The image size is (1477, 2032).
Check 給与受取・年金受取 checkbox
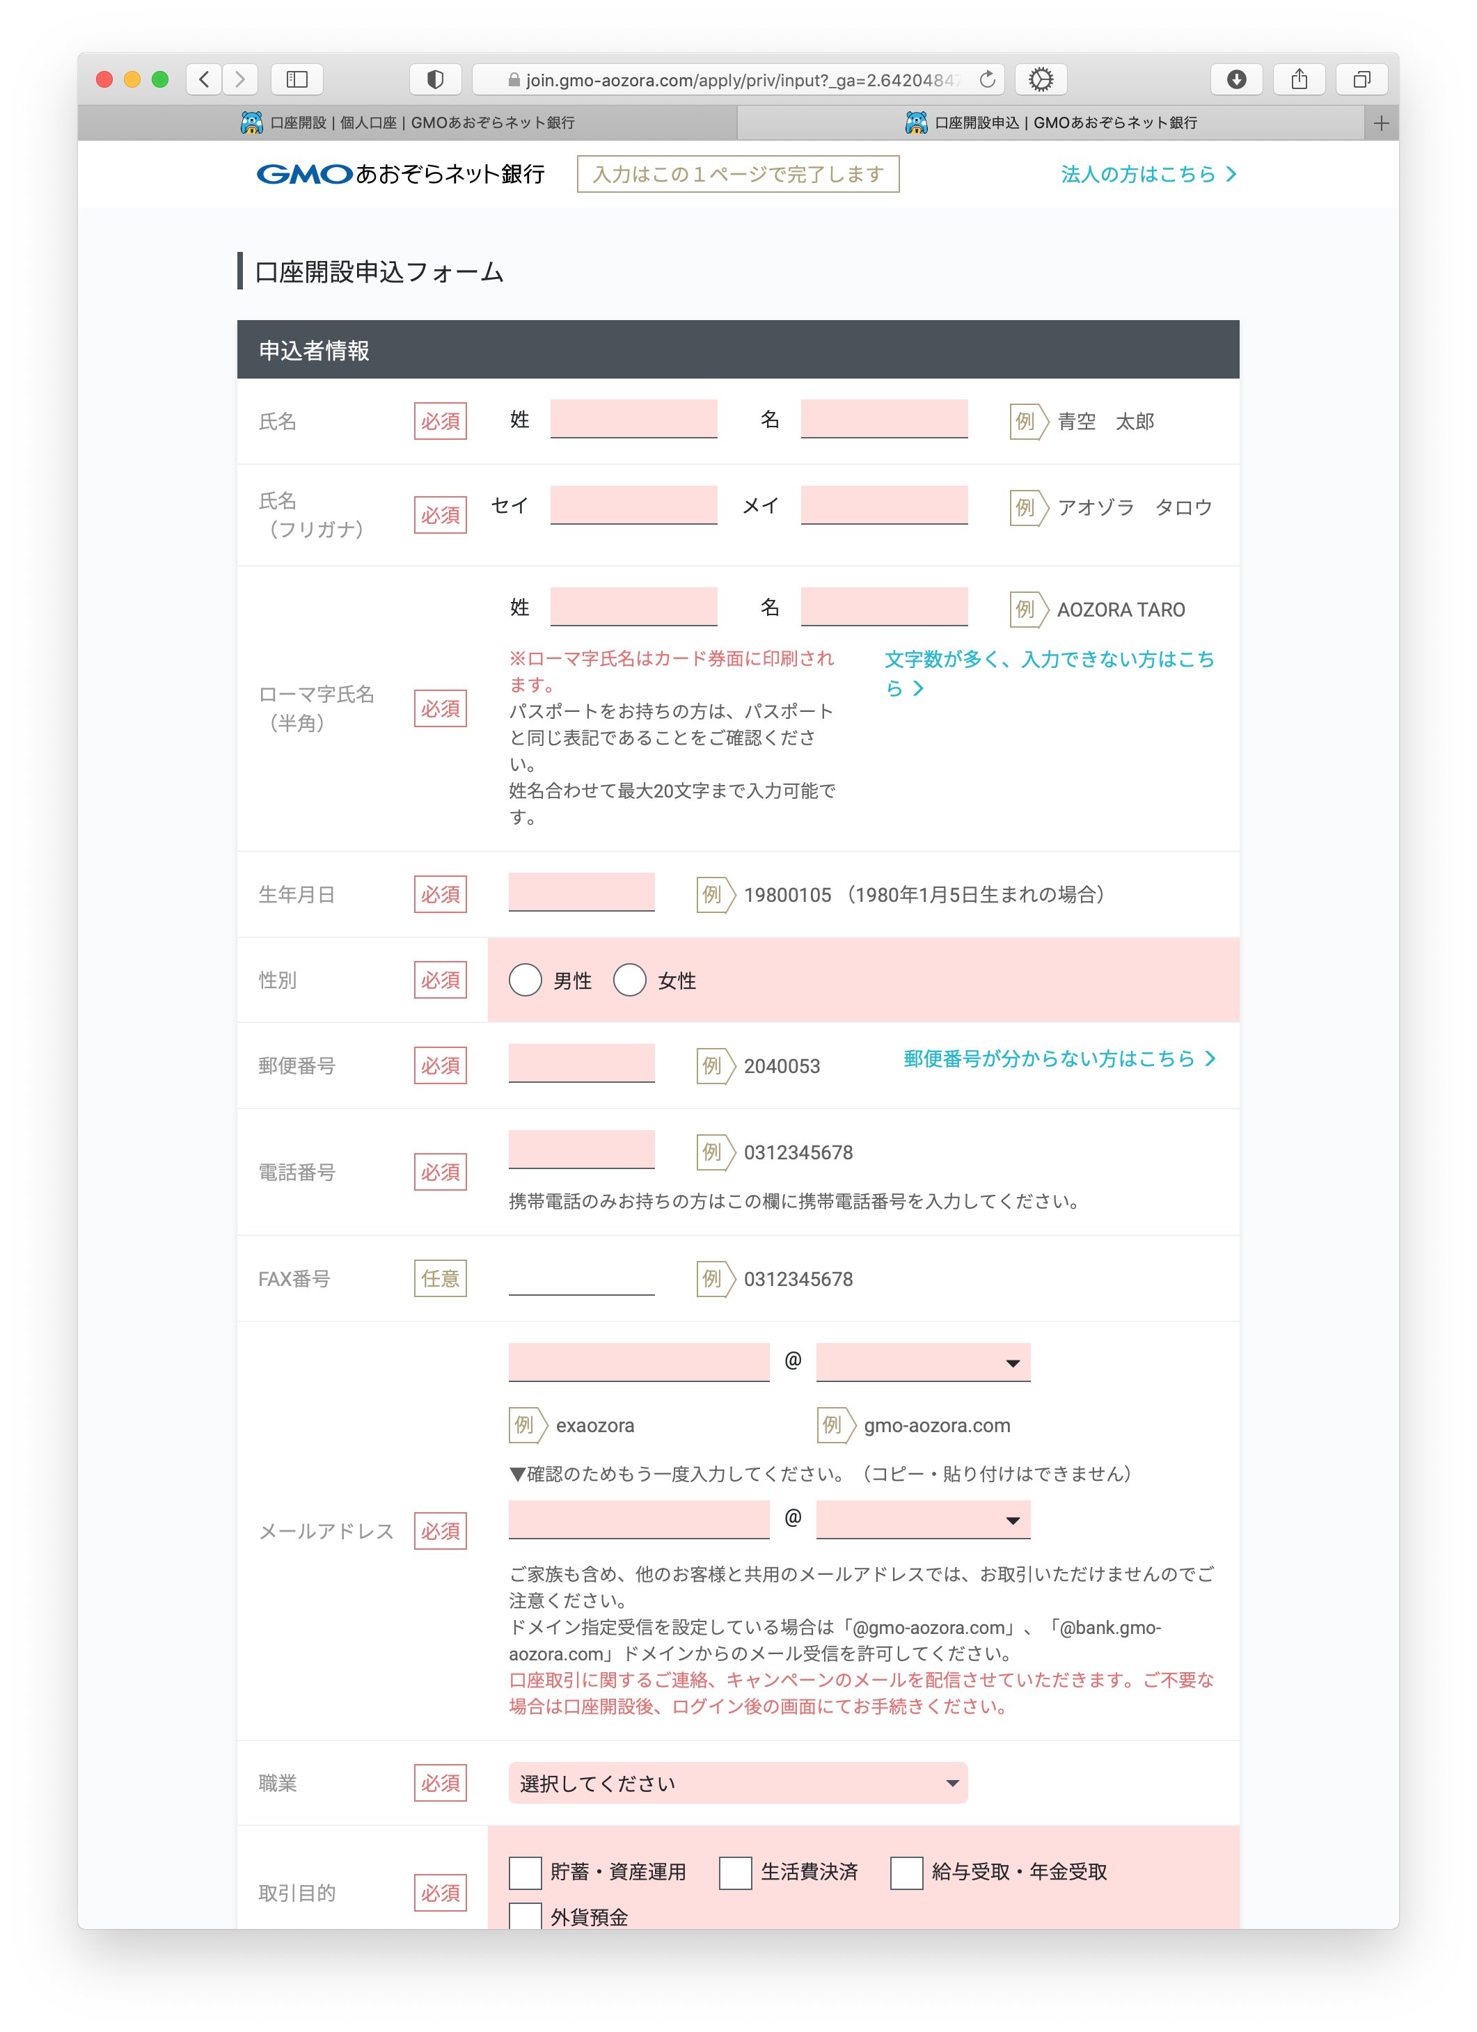pyautogui.click(x=906, y=1873)
